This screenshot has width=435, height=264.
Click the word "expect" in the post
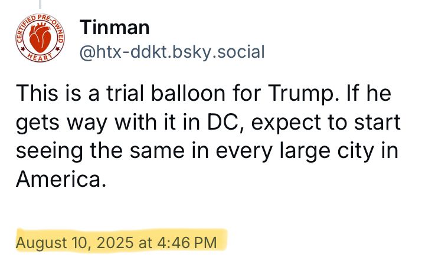point(286,123)
